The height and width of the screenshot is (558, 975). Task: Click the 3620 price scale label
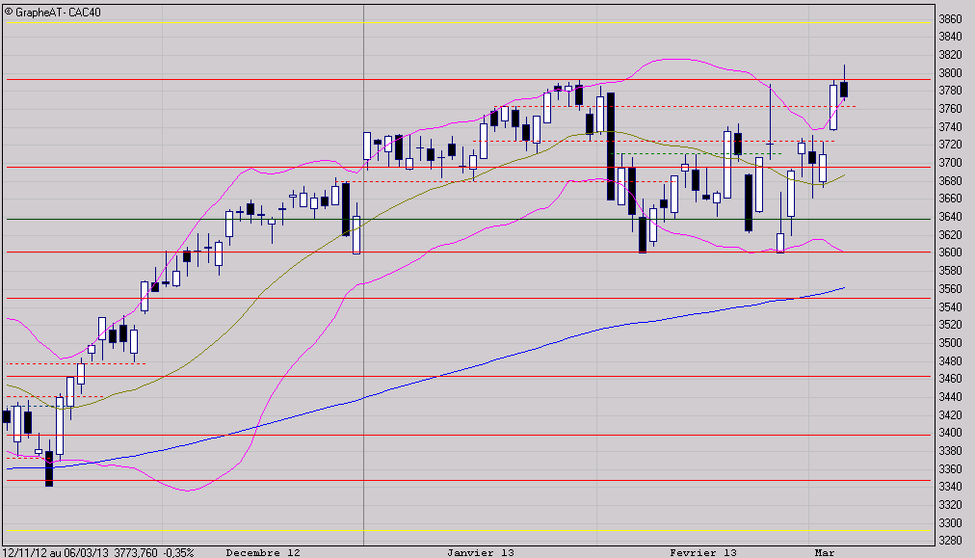950,234
